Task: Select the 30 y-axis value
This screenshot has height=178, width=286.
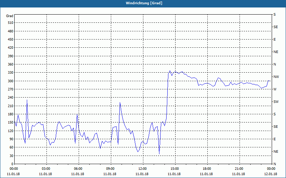Action: point(11,156)
